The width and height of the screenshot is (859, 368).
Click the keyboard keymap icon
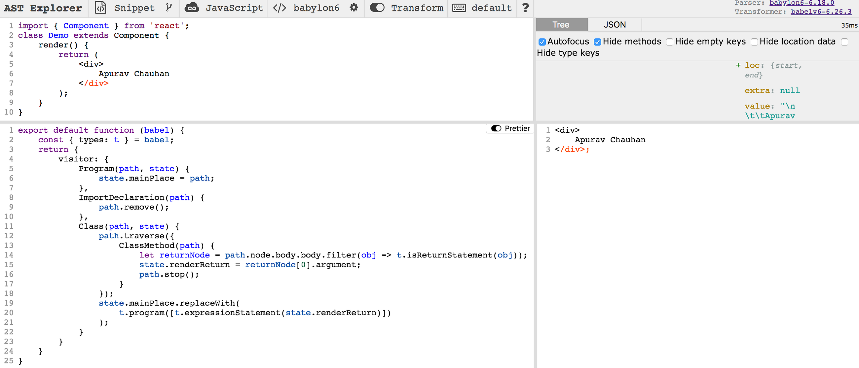click(x=459, y=8)
